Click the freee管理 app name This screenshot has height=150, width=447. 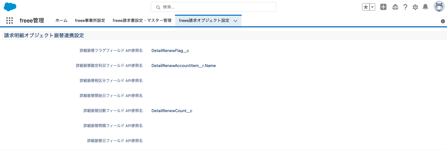tap(32, 21)
